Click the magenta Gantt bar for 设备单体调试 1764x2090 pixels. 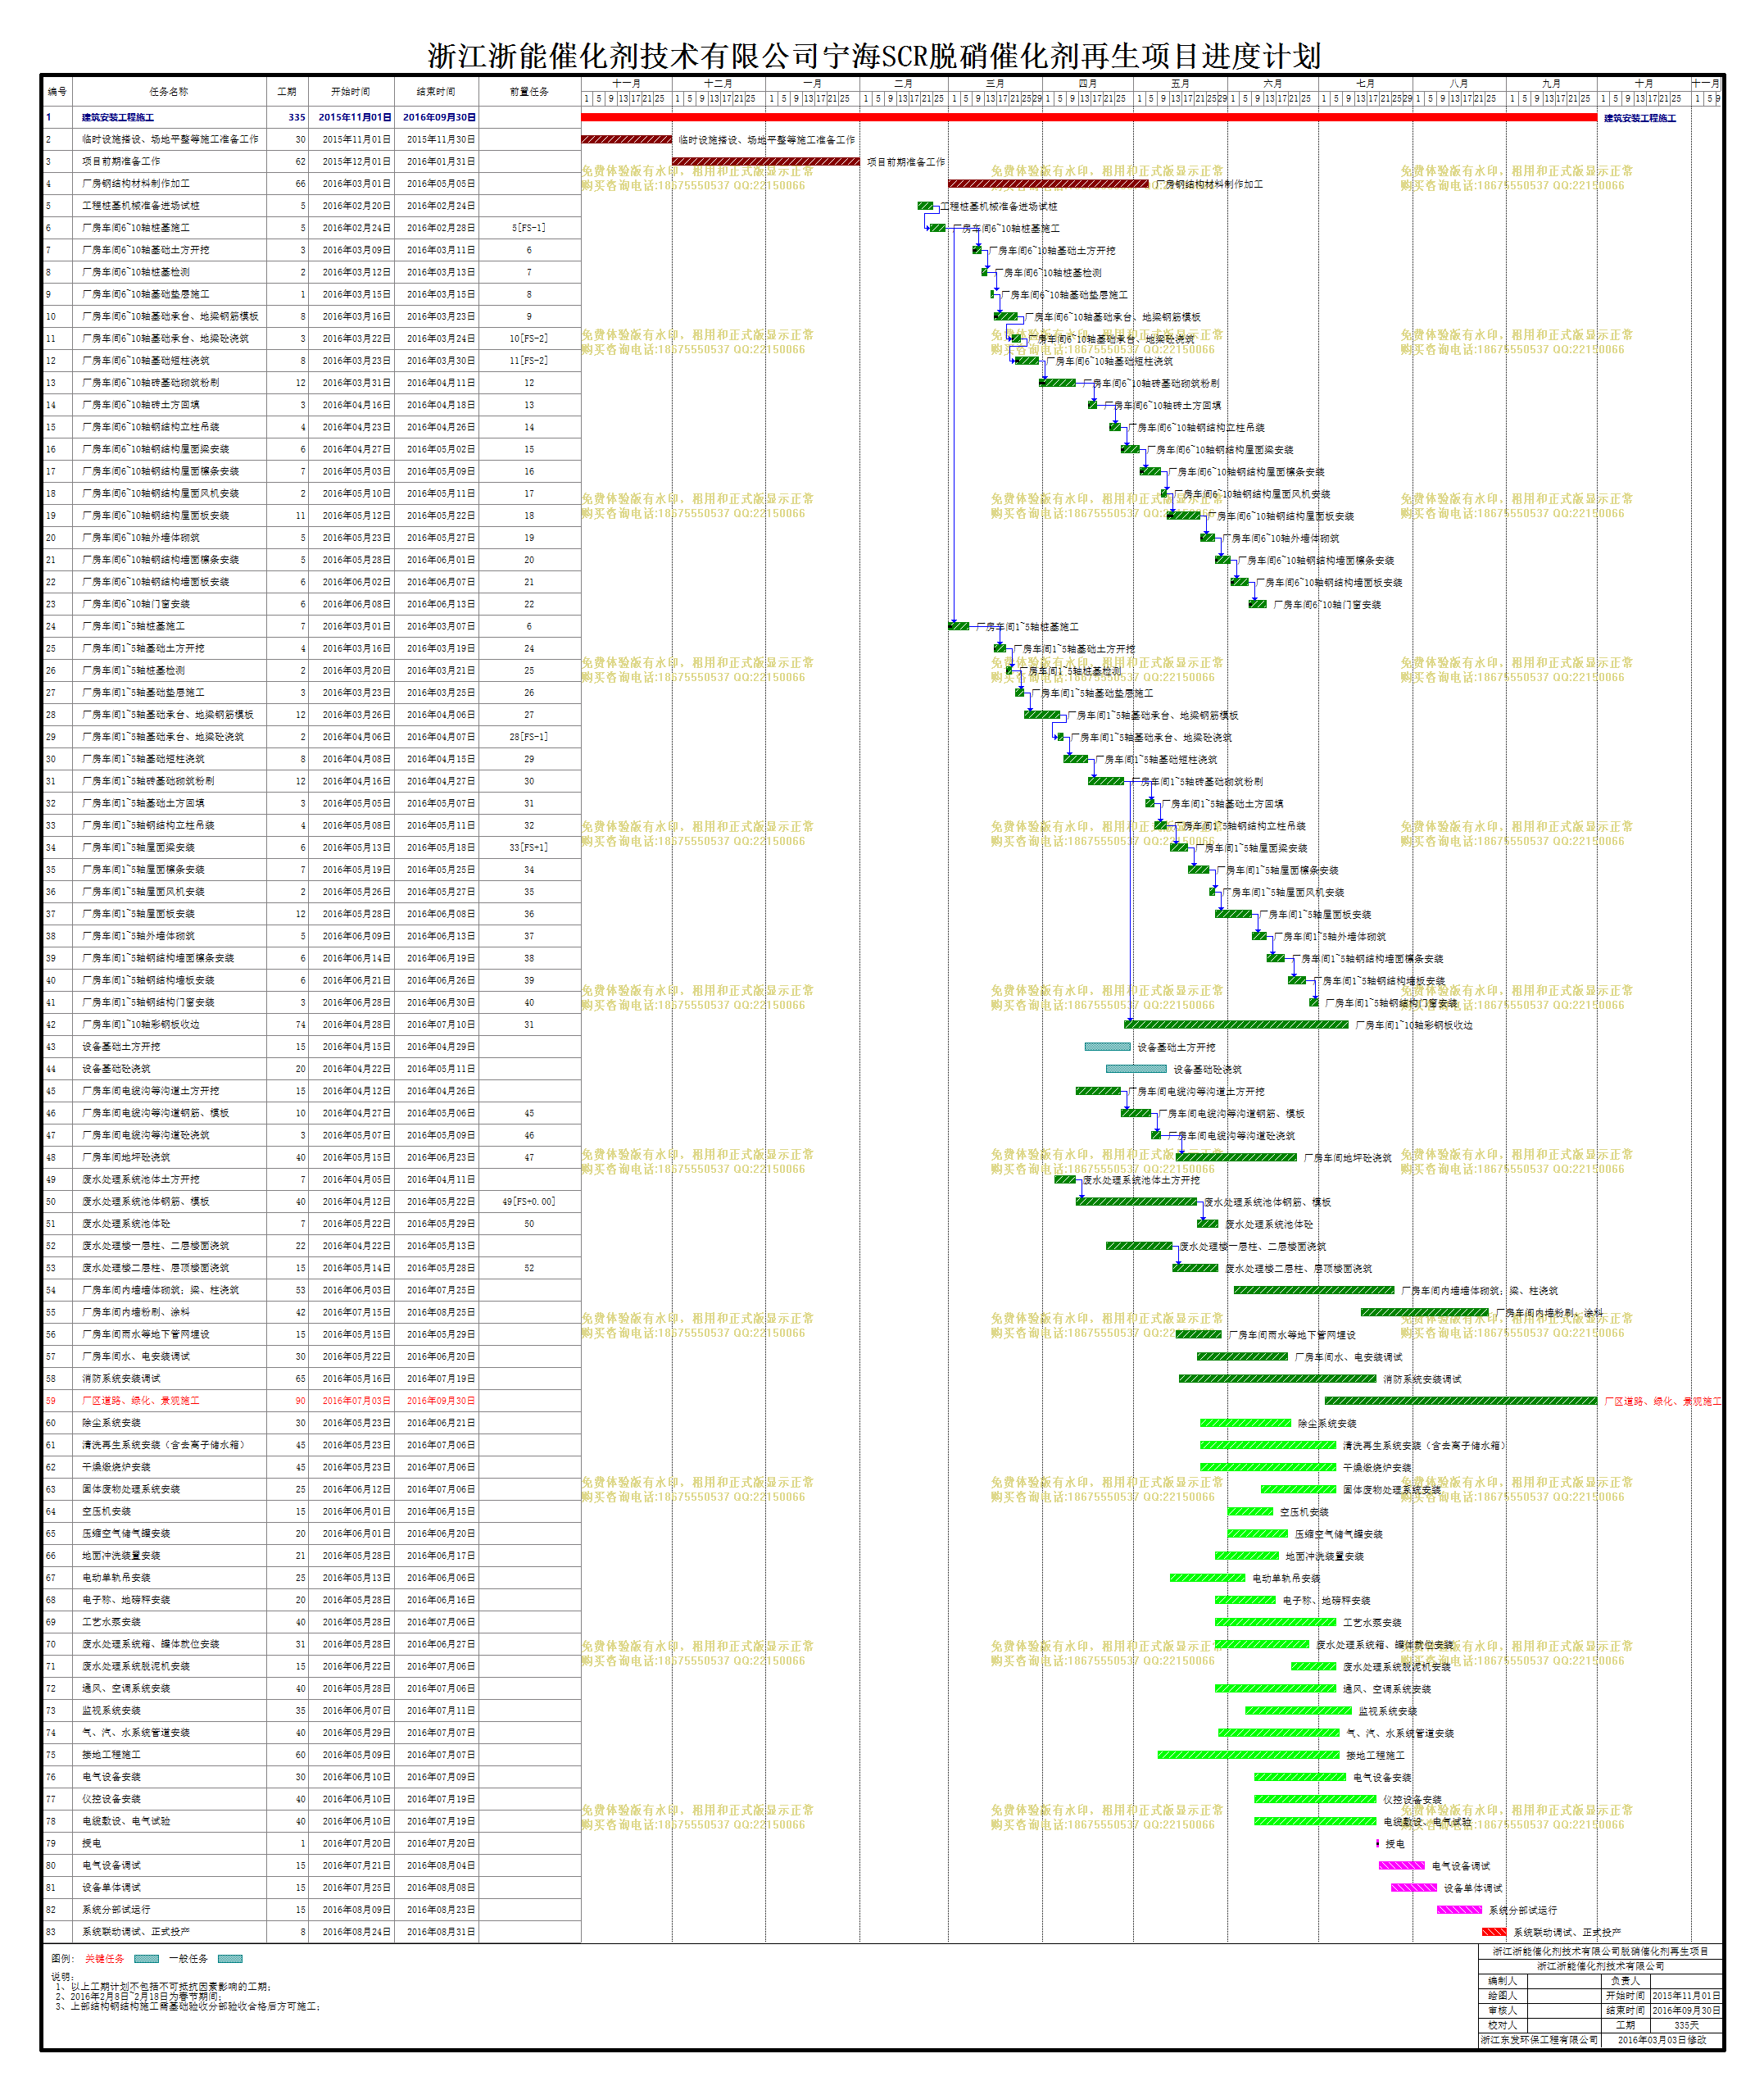click(1414, 1888)
